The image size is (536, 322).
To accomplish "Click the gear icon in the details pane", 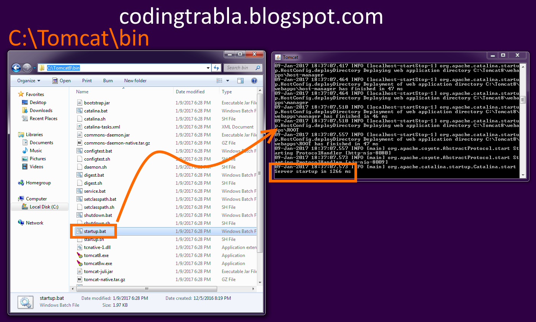I will pyautogui.click(x=25, y=301).
